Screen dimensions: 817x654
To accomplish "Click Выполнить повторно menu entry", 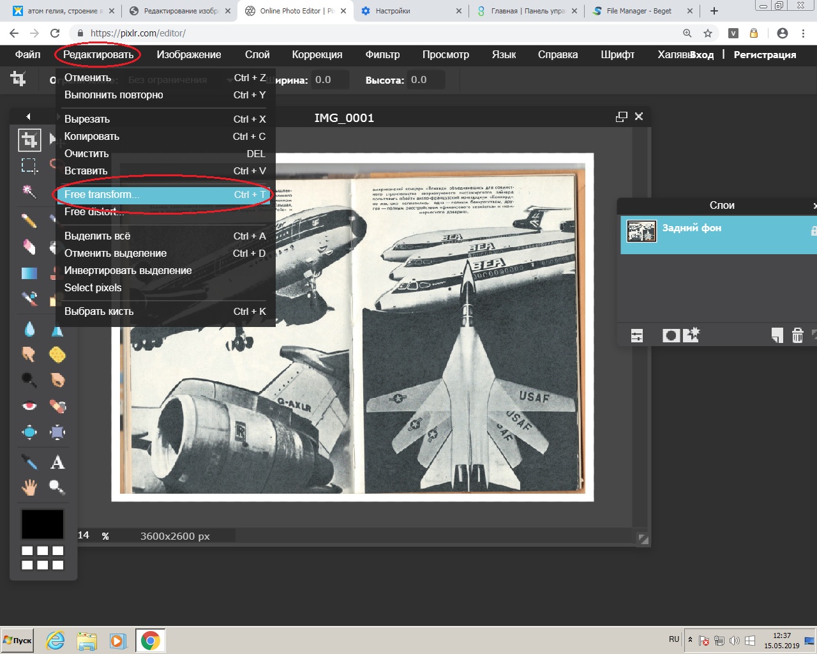I will tap(165, 95).
